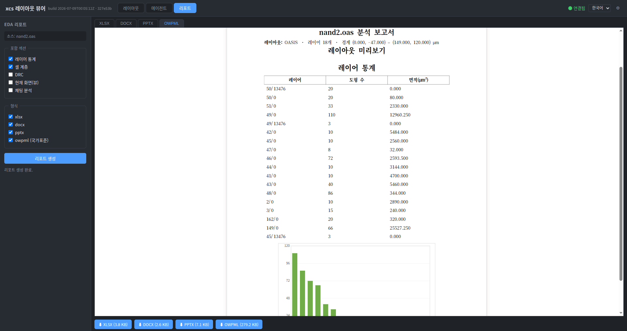Viewport: 627px width, 331px height.
Task: Toggle the 셀 계층 checkbox
Action: [x=10, y=67]
